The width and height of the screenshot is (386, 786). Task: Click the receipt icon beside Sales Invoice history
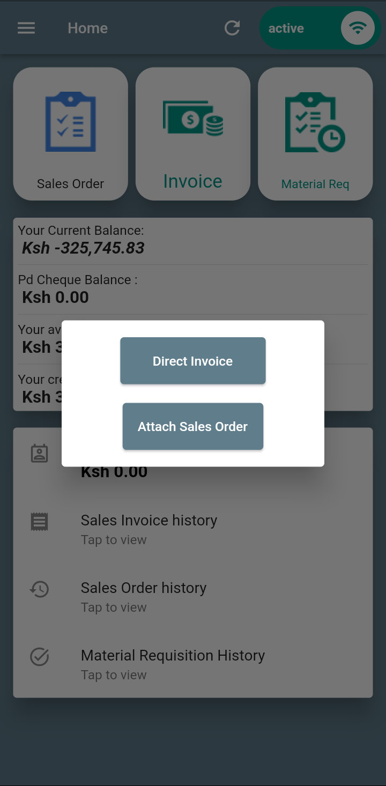(x=40, y=521)
